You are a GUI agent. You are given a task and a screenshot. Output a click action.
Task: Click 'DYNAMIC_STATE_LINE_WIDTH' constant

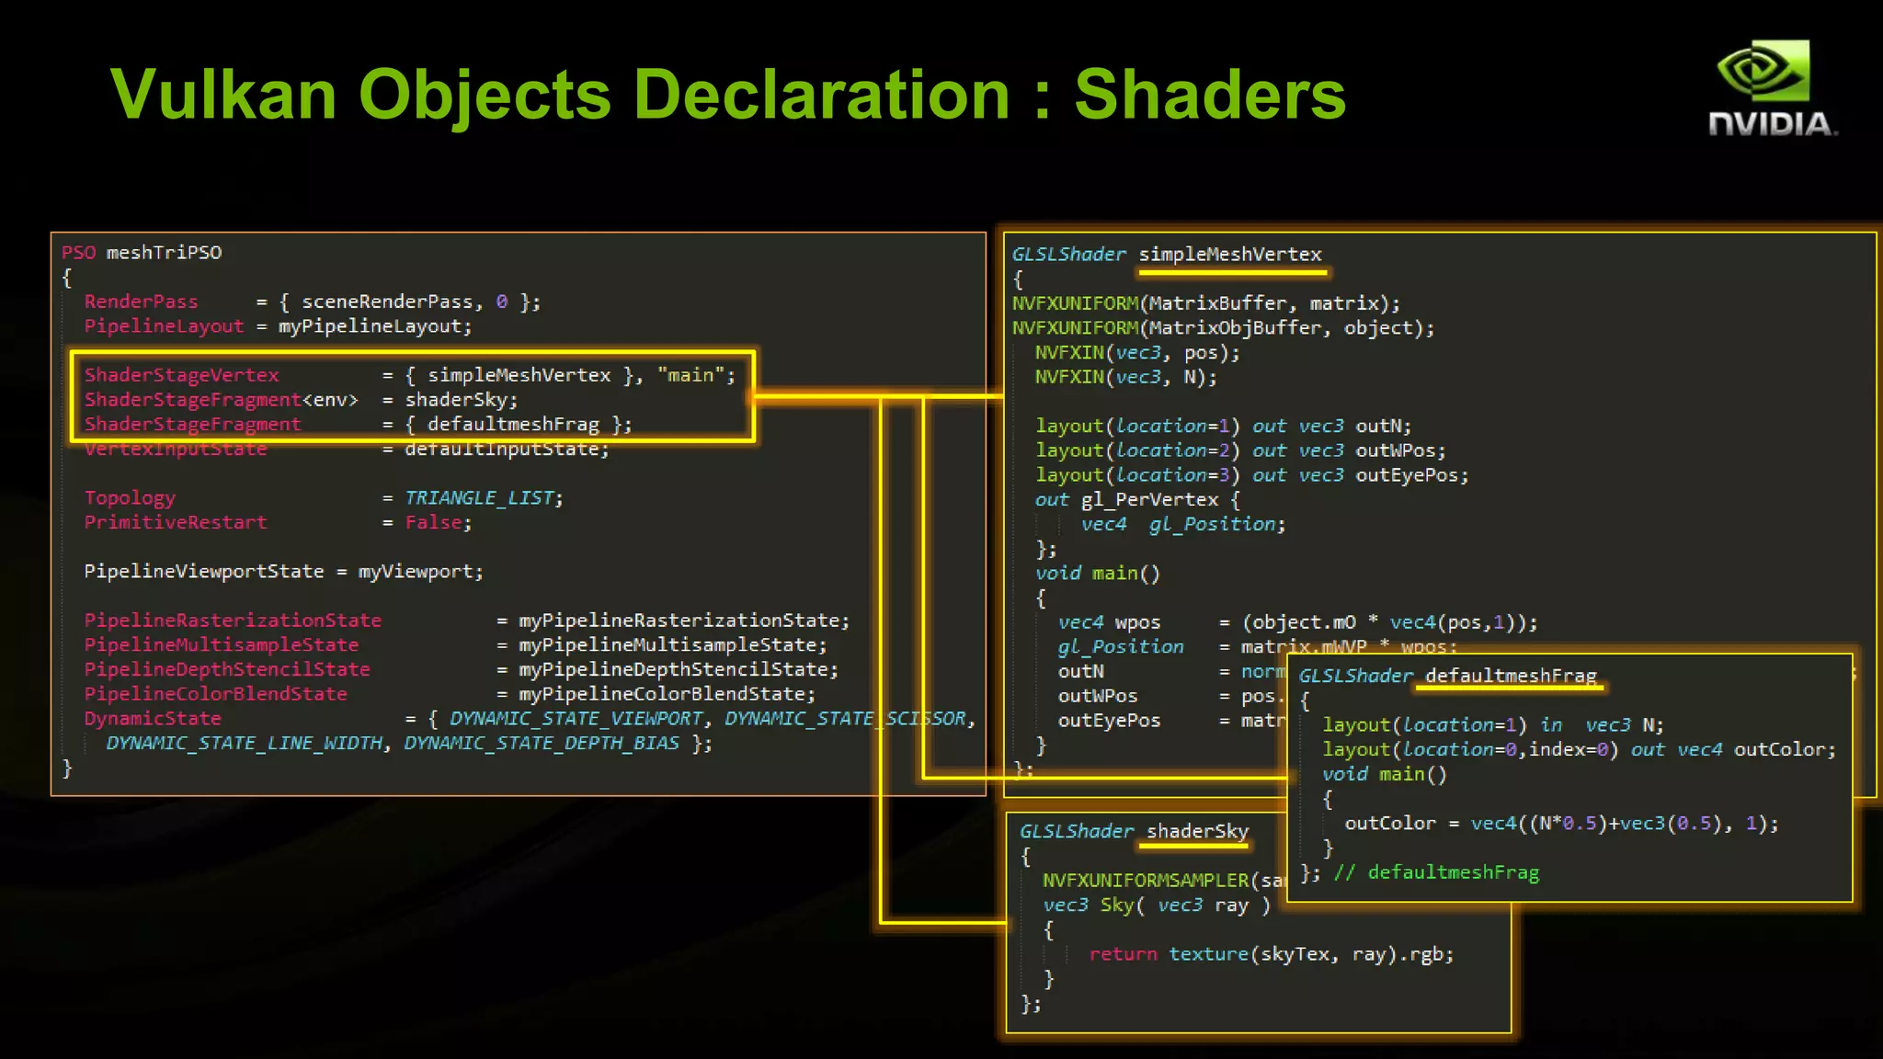click(x=244, y=743)
